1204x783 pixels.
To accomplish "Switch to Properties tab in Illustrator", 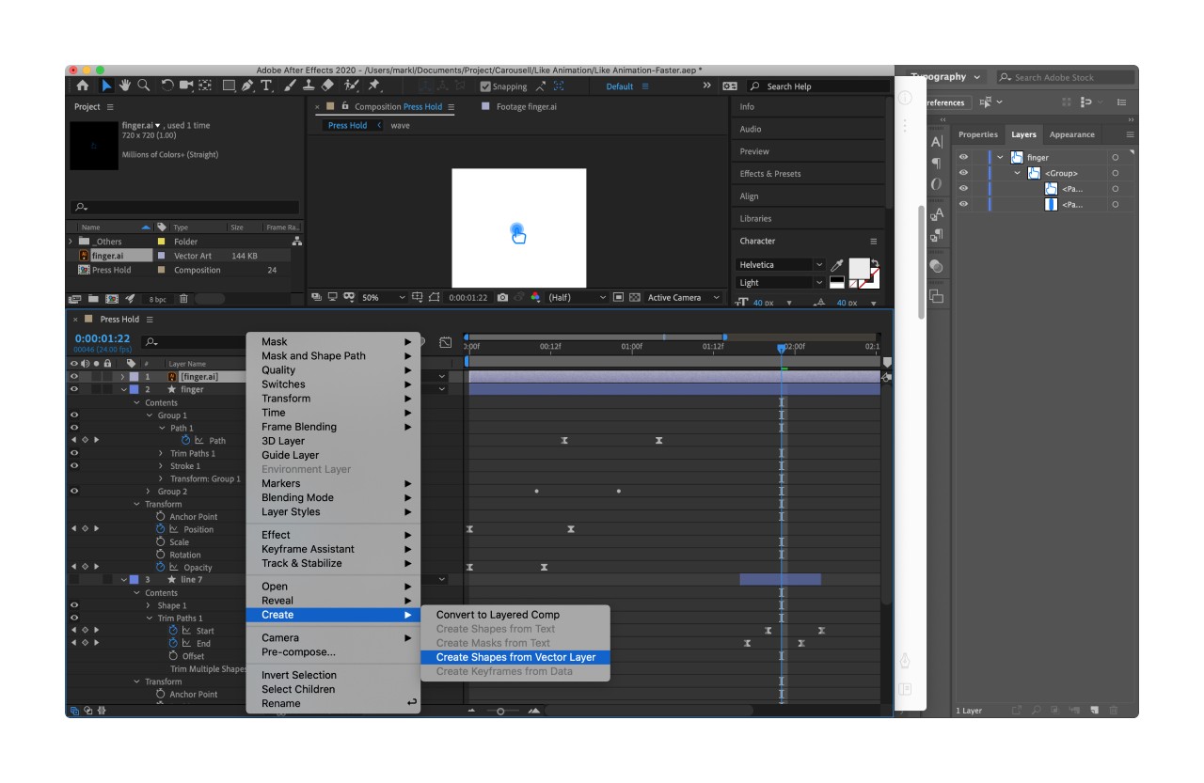I will [x=978, y=134].
